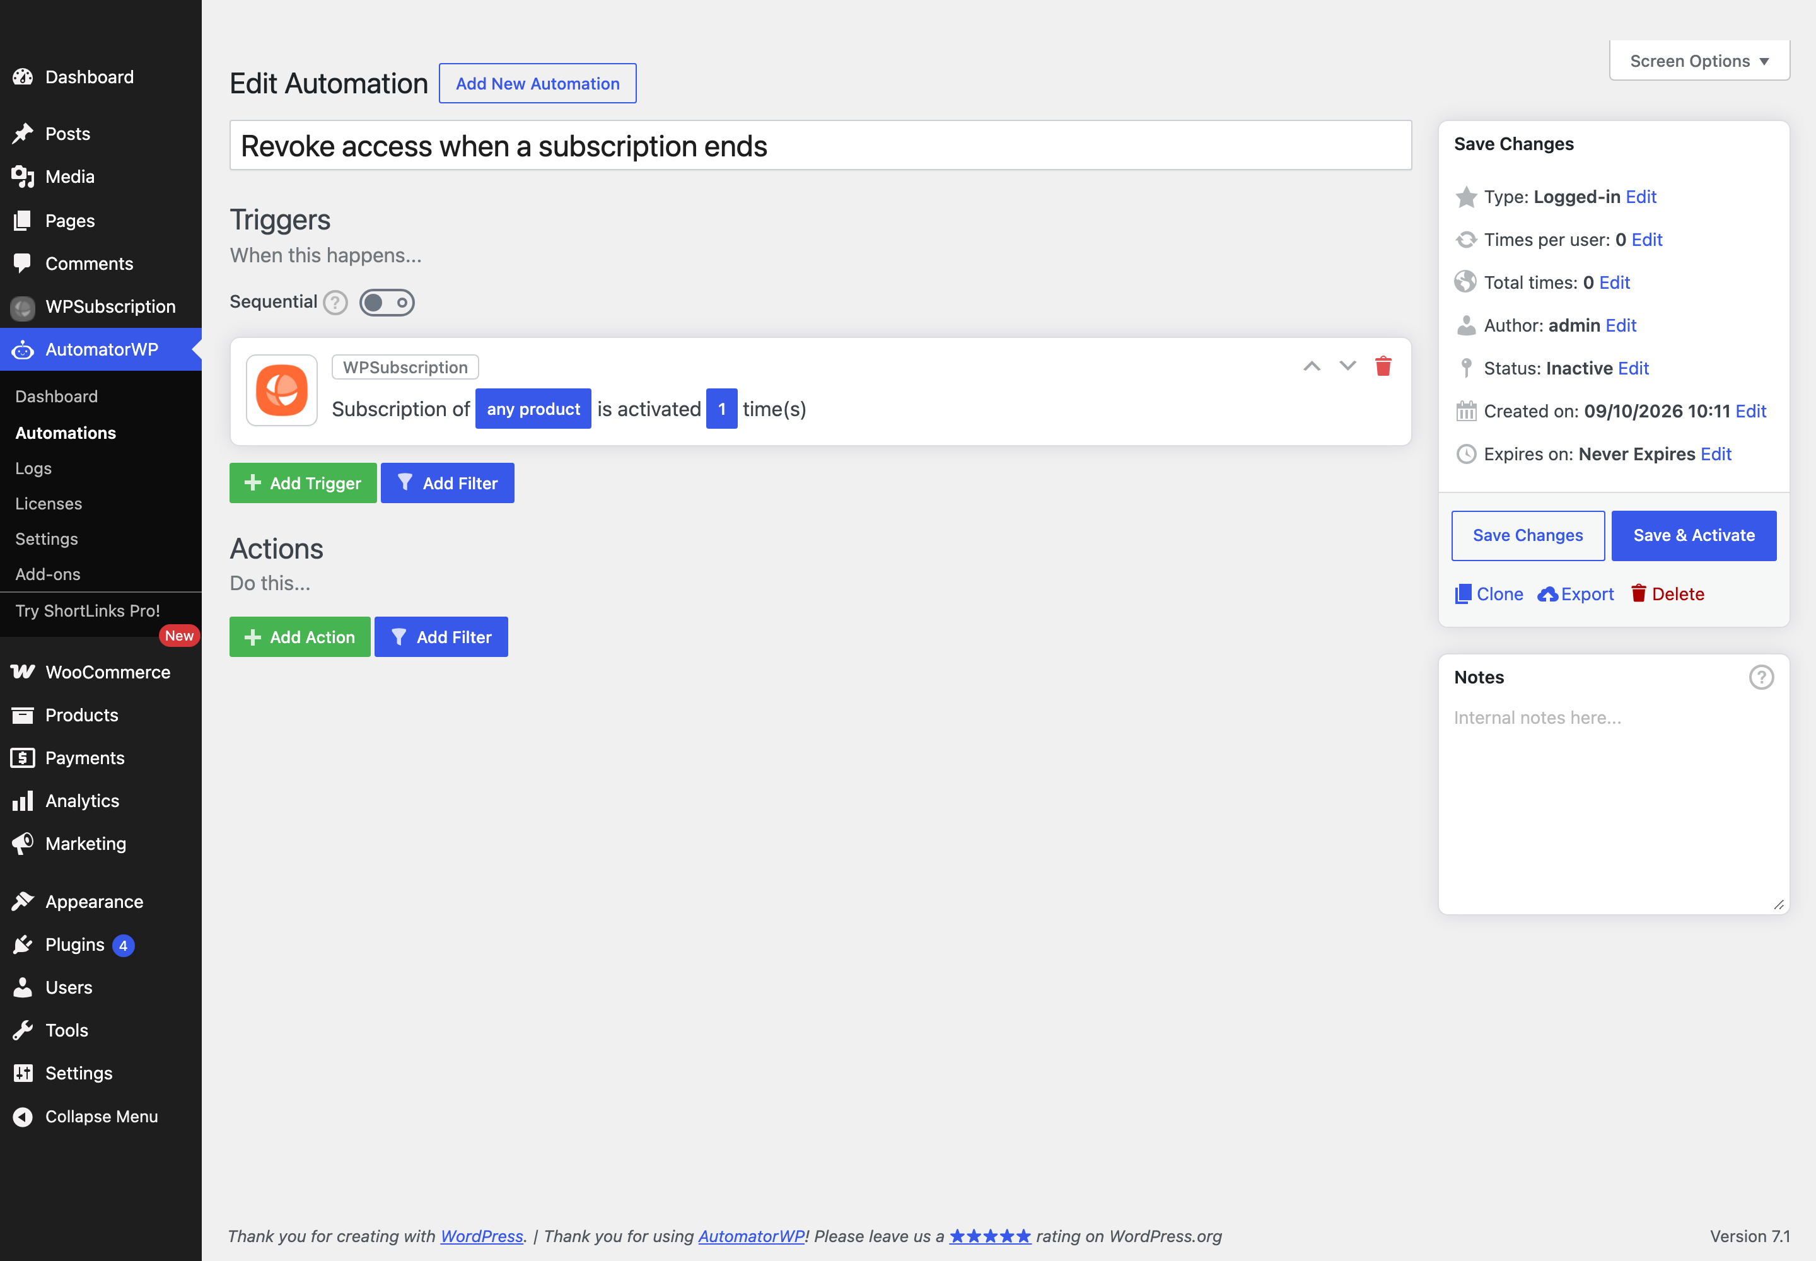
Task: Delete the WPSubscription trigger via trash icon
Action: pos(1383,366)
